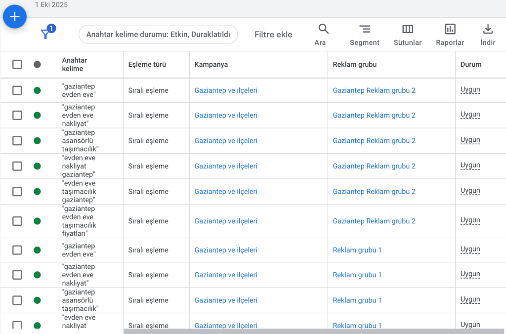506x334 pixels.
Task: Open green status dot dropdown of first row
Action: click(x=37, y=90)
